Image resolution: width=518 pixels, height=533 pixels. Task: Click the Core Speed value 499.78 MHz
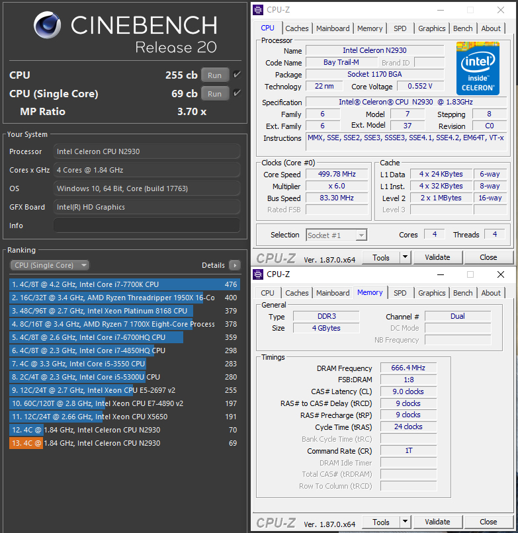pyautogui.click(x=337, y=174)
